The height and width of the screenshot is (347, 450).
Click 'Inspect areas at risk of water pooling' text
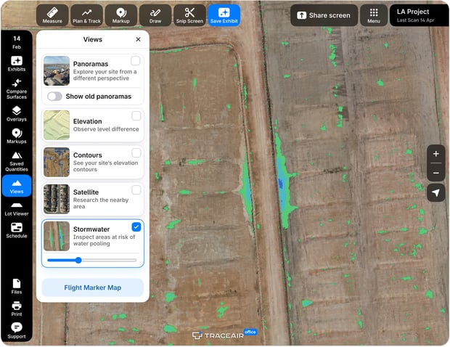[x=104, y=240]
